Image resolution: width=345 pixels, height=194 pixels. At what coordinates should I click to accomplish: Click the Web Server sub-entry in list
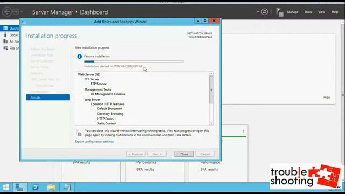pyautogui.click(x=92, y=99)
